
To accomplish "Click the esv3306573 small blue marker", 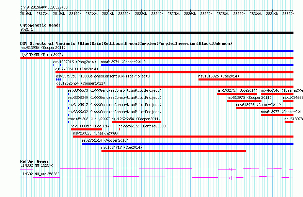I will [x=68, y=94].
